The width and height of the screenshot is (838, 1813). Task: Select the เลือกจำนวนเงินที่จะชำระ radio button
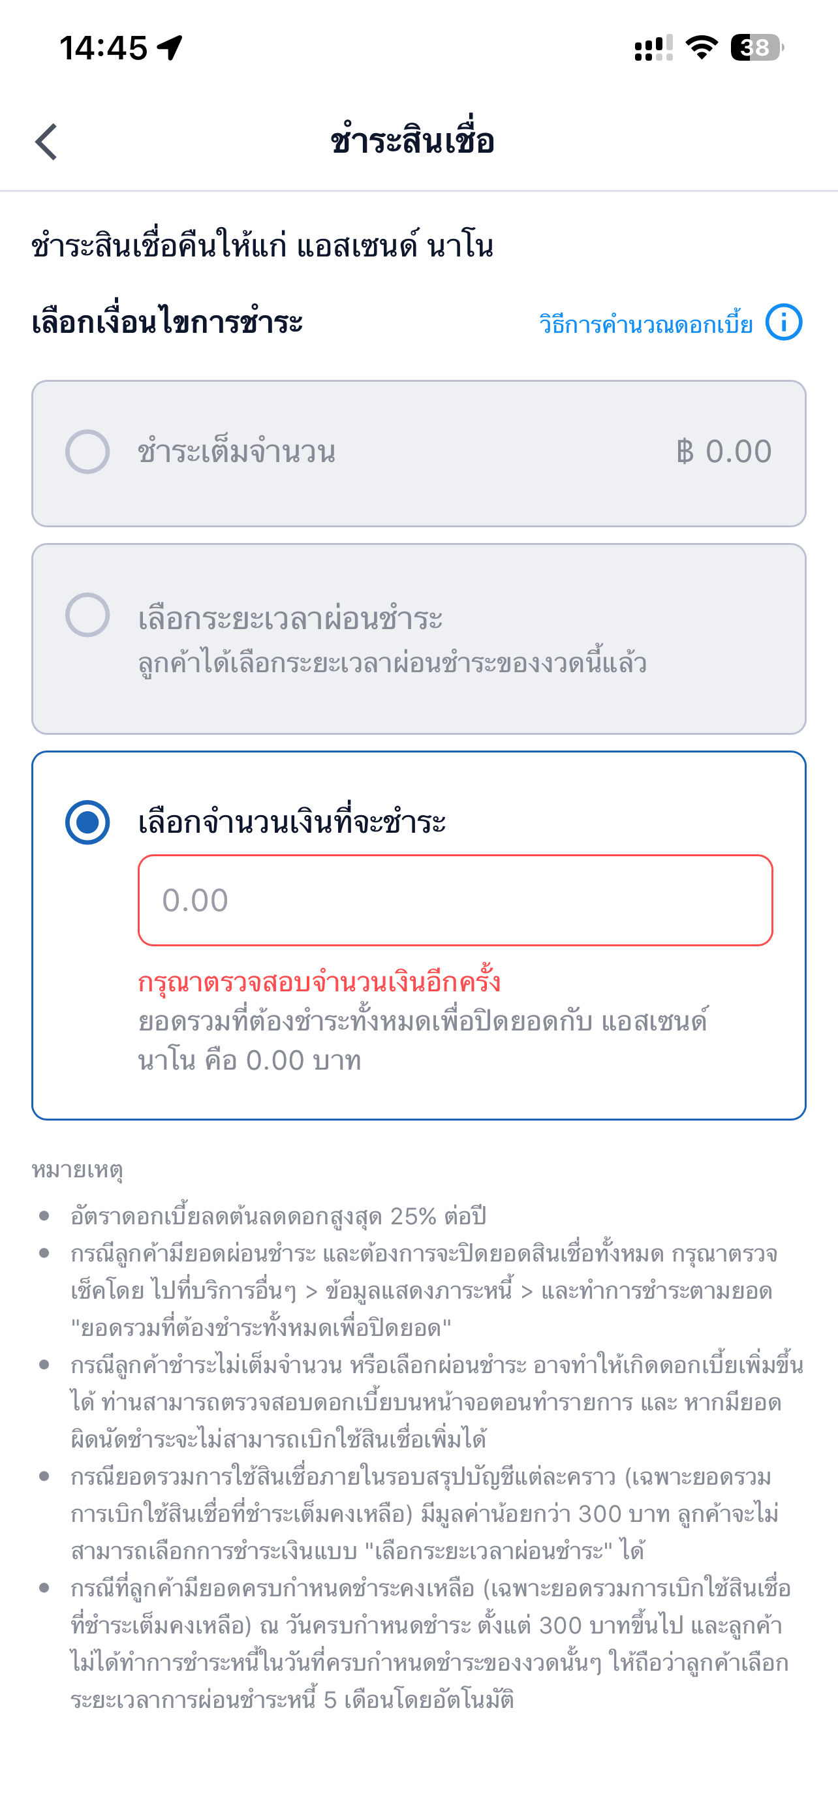(x=87, y=822)
